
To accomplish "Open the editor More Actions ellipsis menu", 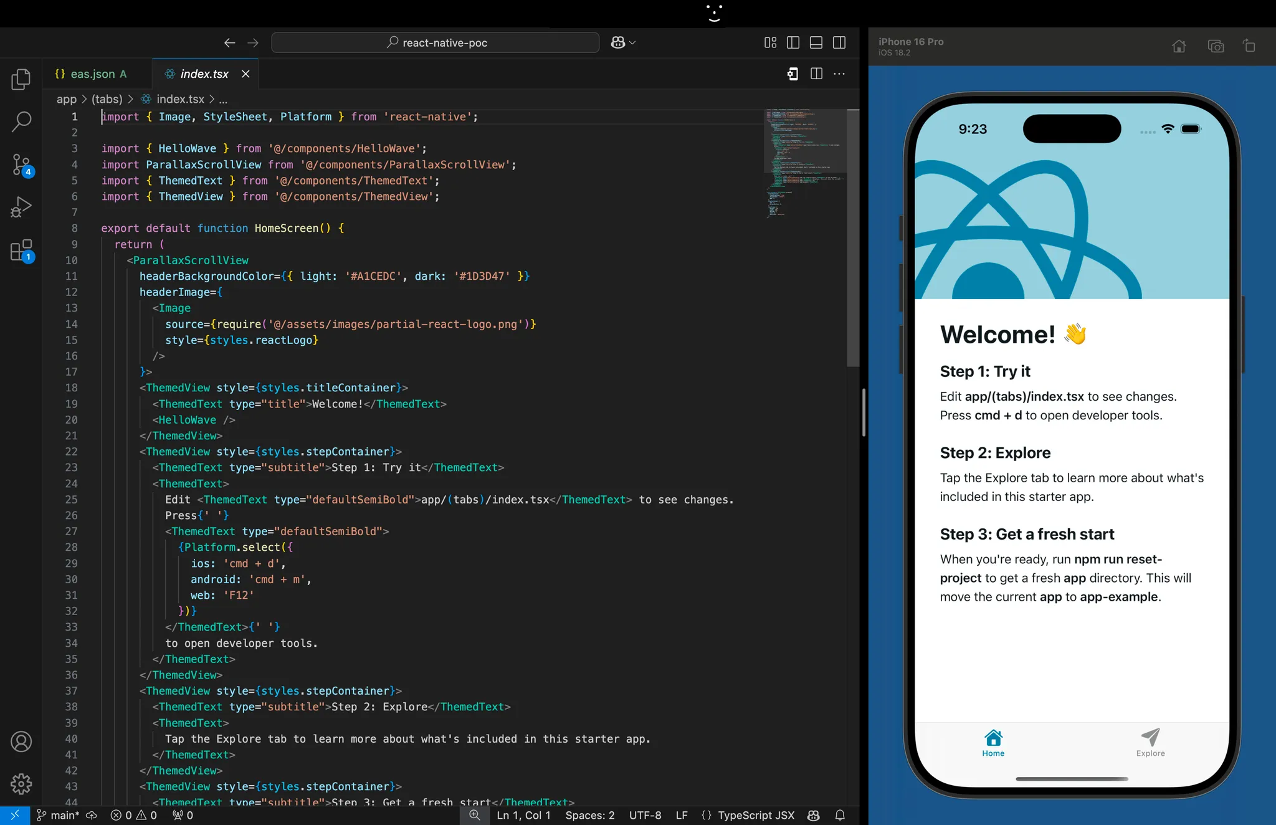I will click(839, 74).
